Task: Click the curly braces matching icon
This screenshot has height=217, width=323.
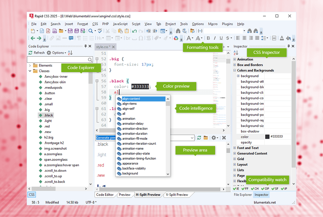Action: click(200, 31)
